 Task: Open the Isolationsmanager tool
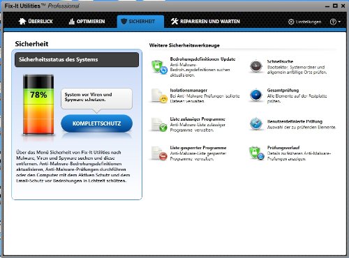(x=188, y=90)
